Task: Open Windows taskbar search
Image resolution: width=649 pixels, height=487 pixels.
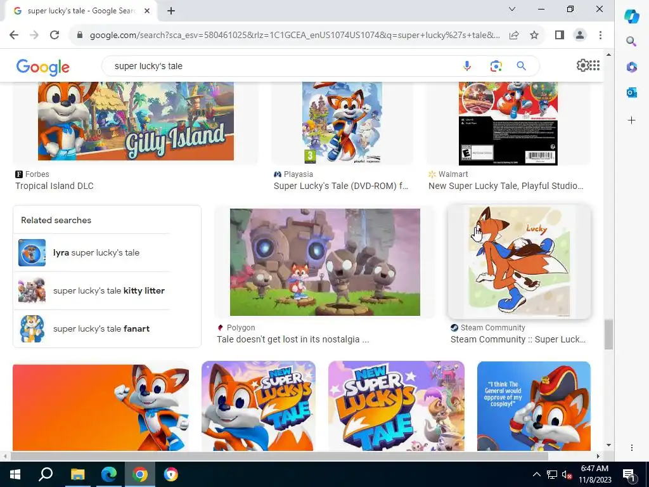Action: [46, 474]
